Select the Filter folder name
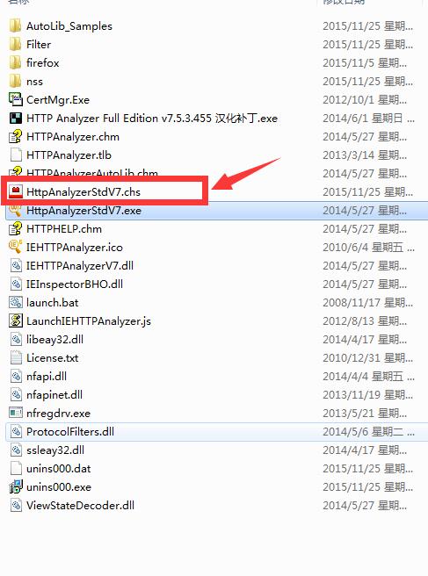The width and height of the screenshot is (428, 576). pyautogui.click(x=39, y=45)
